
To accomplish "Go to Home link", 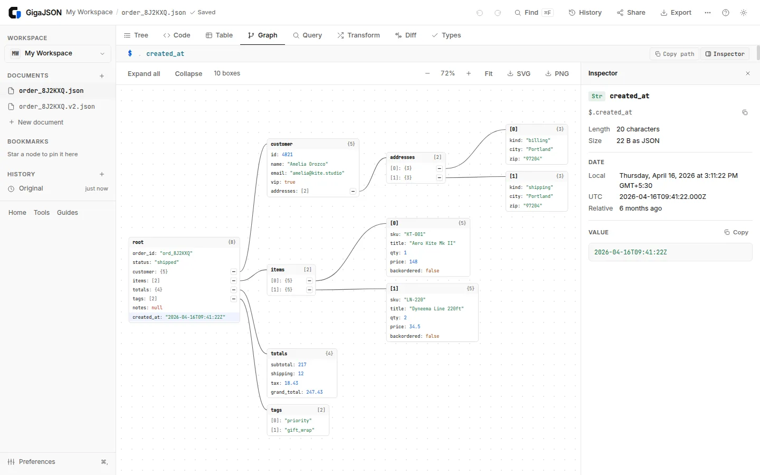I will click(x=17, y=213).
